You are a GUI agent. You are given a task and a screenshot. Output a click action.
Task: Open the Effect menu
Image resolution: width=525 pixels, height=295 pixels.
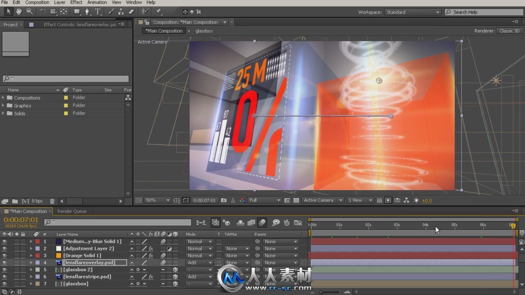pos(76,2)
